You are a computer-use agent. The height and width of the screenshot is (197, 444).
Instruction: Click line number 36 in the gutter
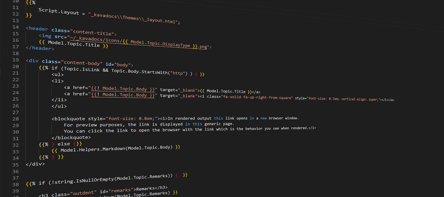[15, 171]
